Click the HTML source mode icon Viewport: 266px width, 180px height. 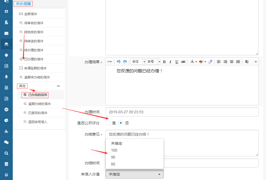coord(110,62)
